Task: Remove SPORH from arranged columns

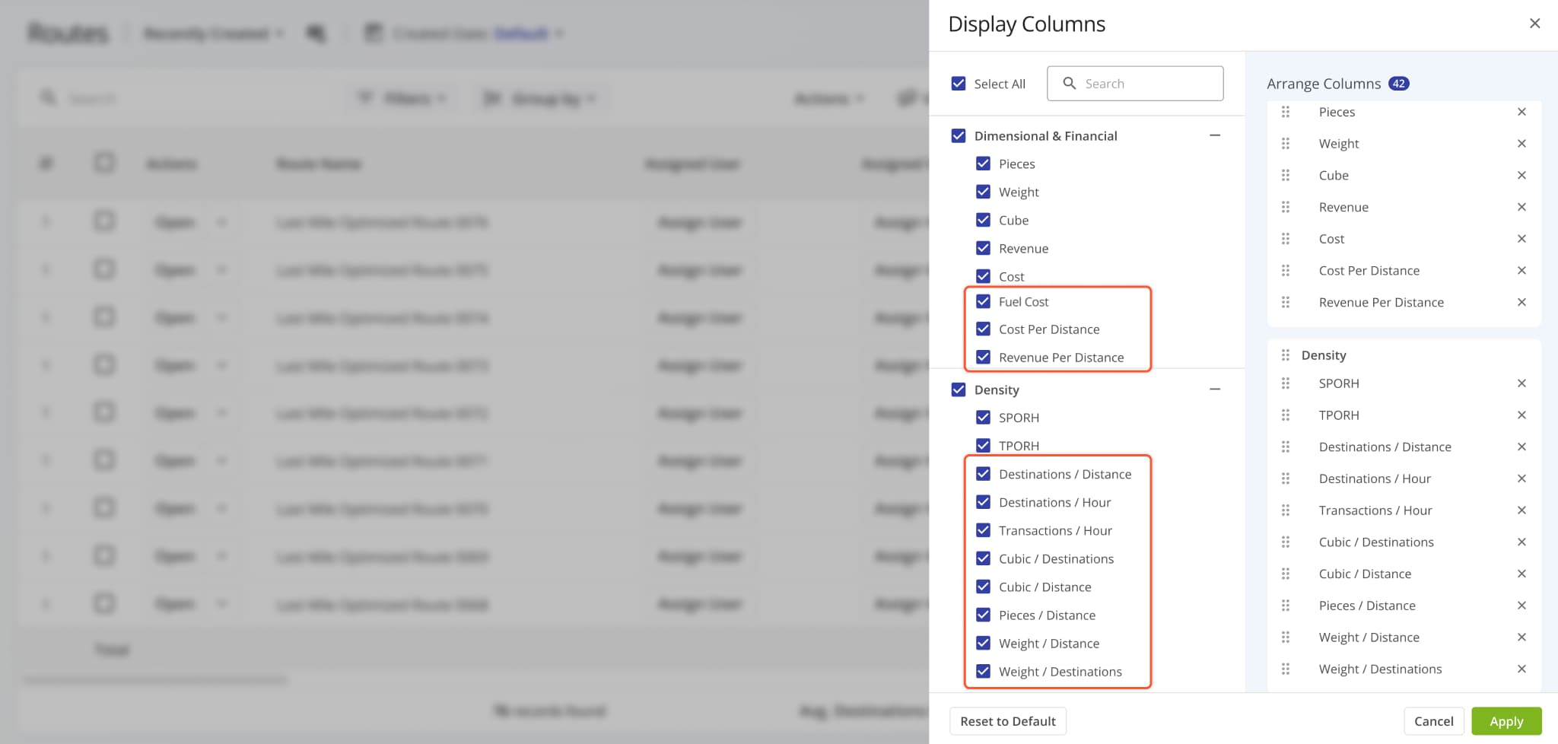Action: click(x=1521, y=383)
